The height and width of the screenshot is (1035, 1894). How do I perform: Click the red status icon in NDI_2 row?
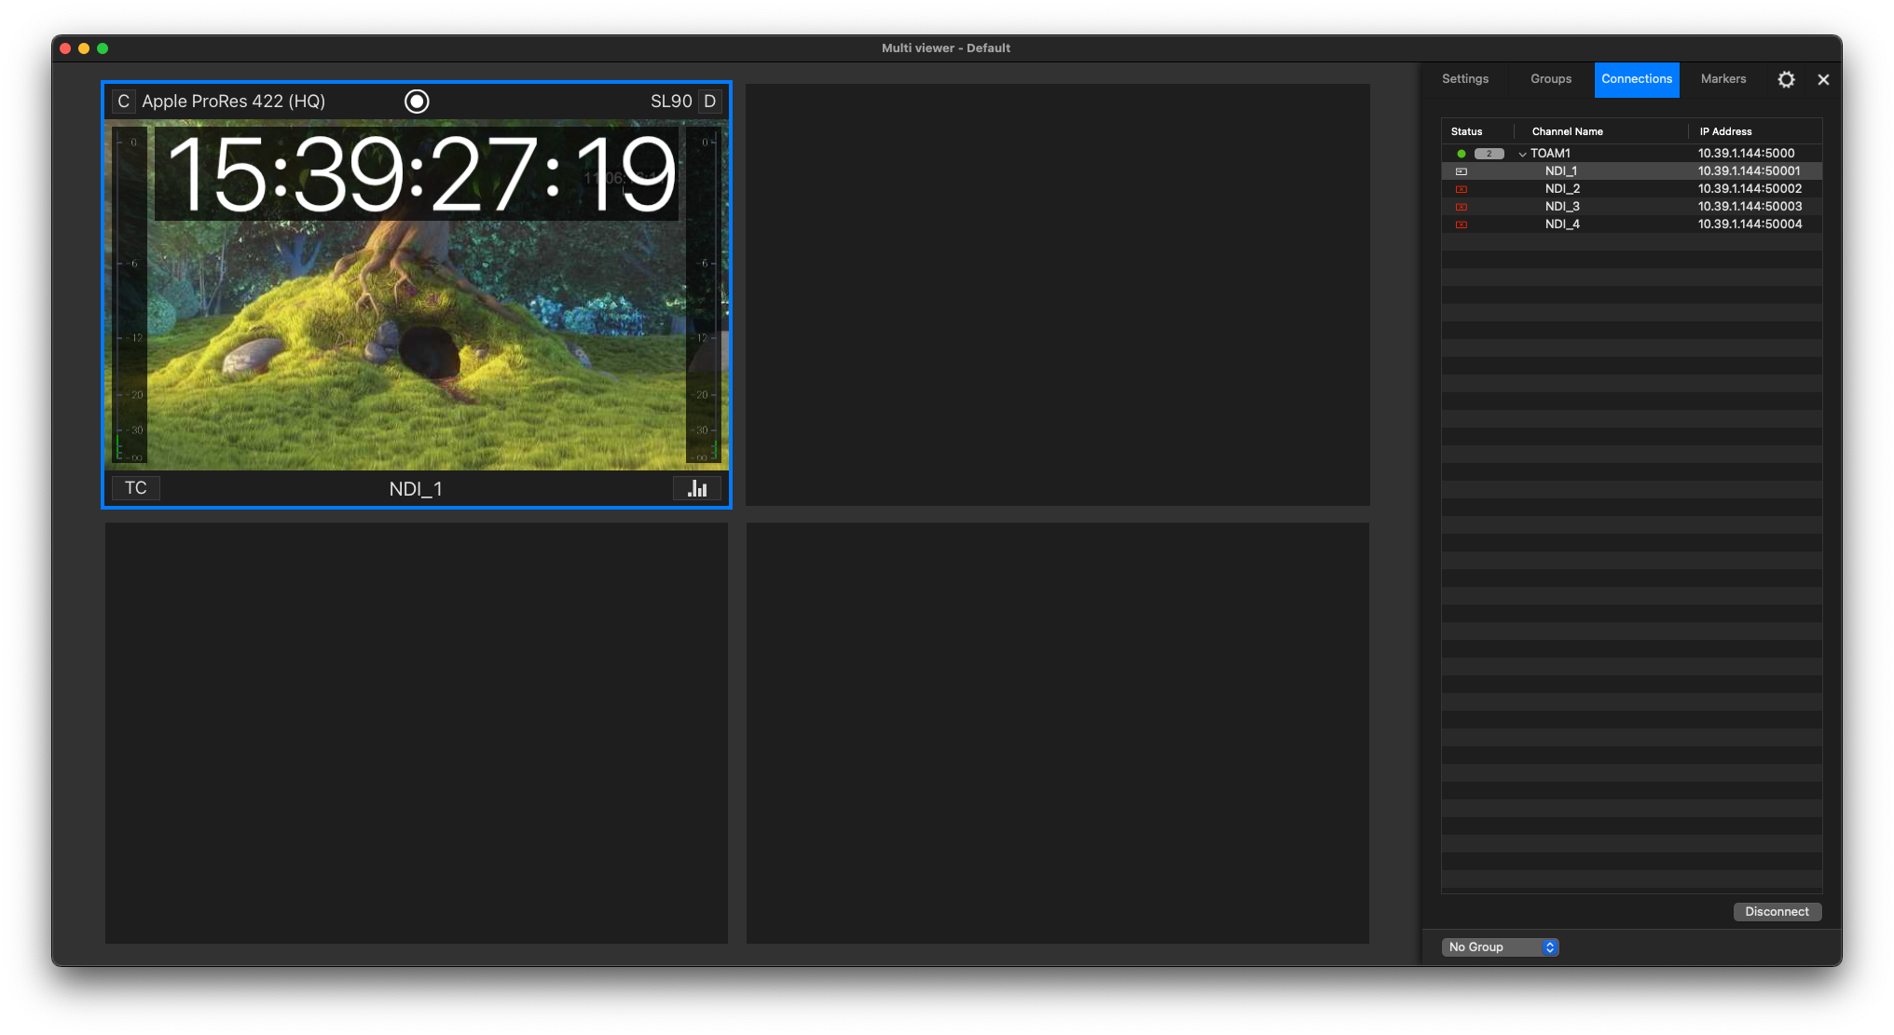(1462, 189)
